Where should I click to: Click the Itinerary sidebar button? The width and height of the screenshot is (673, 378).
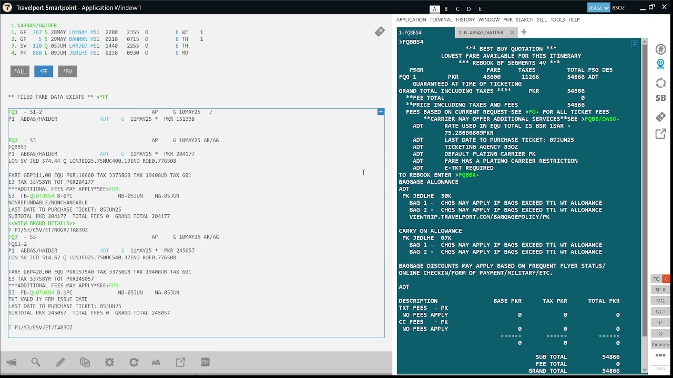(660, 344)
